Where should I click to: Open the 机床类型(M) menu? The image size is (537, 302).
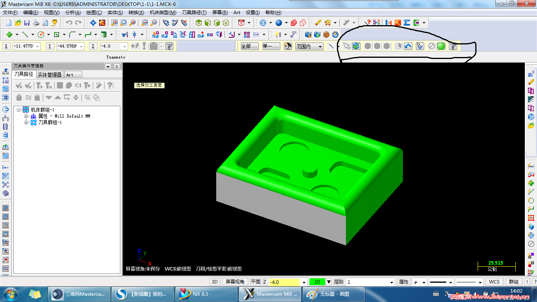pos(163,13)
